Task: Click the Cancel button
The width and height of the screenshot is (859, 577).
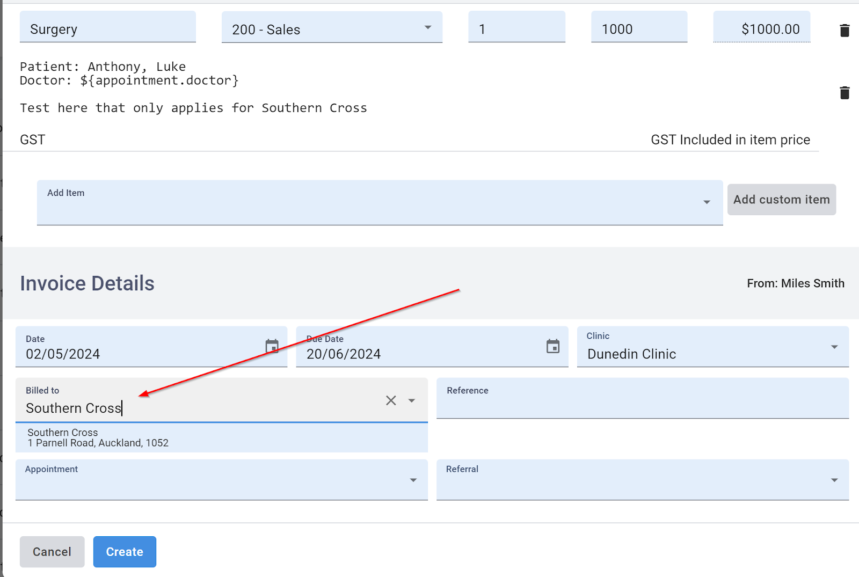Action: (x=52, y=551)
